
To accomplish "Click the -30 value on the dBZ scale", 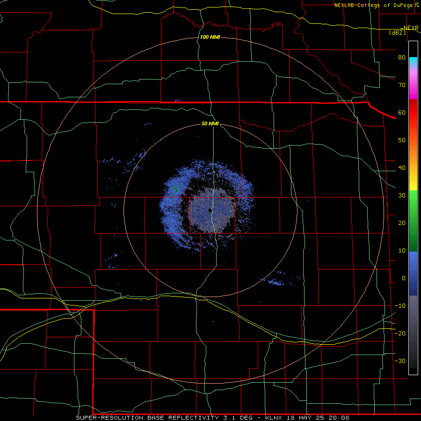I will (x=400, y=361).
